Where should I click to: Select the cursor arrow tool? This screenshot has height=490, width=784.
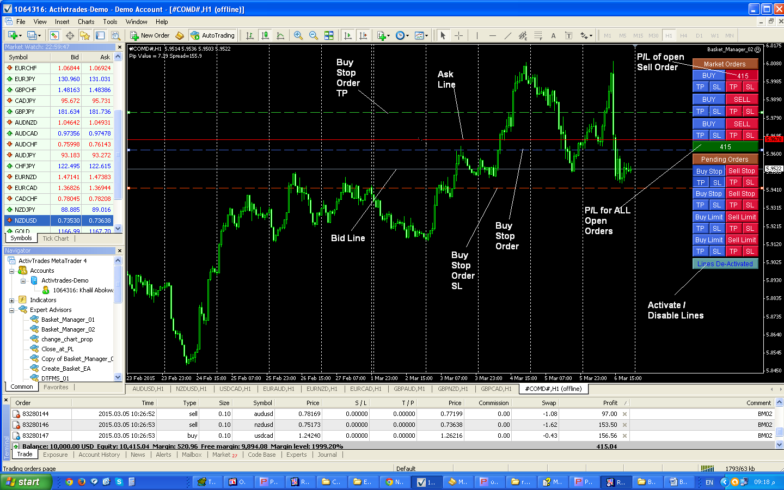click(443, 35)
